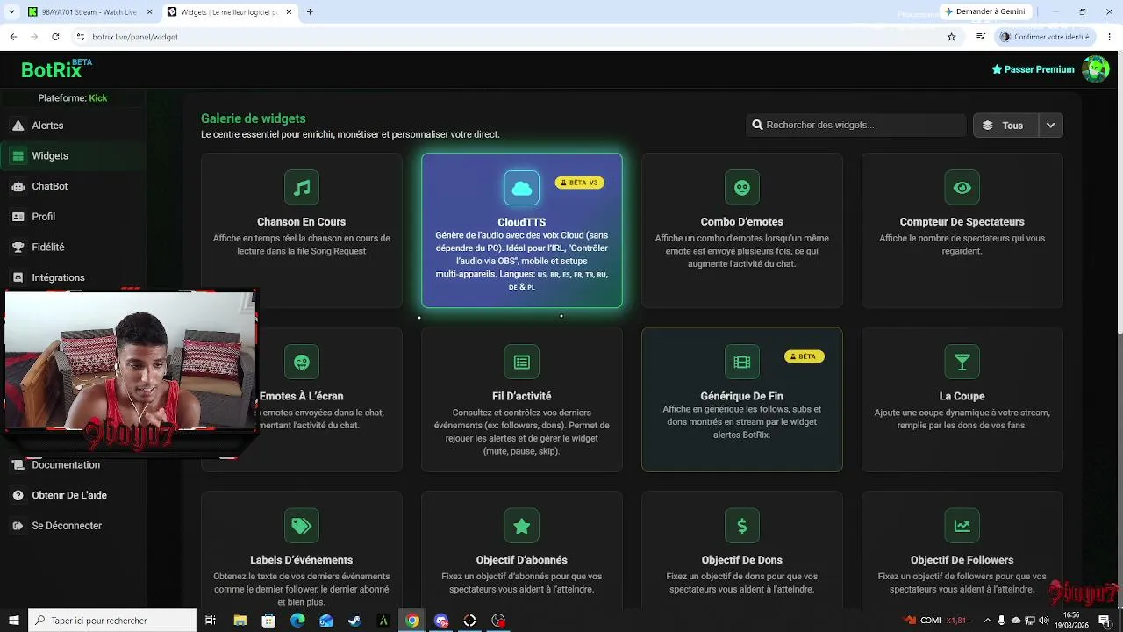Close the 9BAYA701 Stream tab
Viewport: 1123px width, 632px height.
(x=149, y=11)
